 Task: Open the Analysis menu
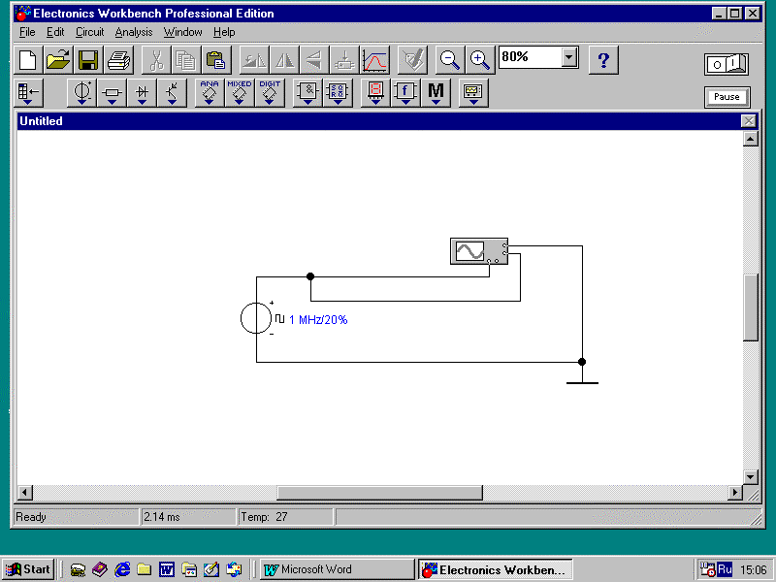tap(134, 32)
